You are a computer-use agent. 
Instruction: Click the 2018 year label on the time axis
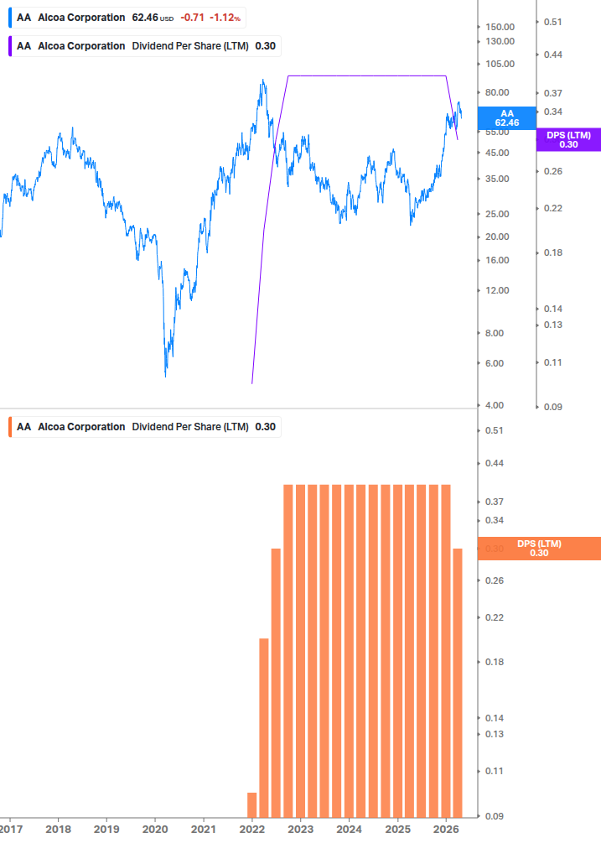[58, 829]
